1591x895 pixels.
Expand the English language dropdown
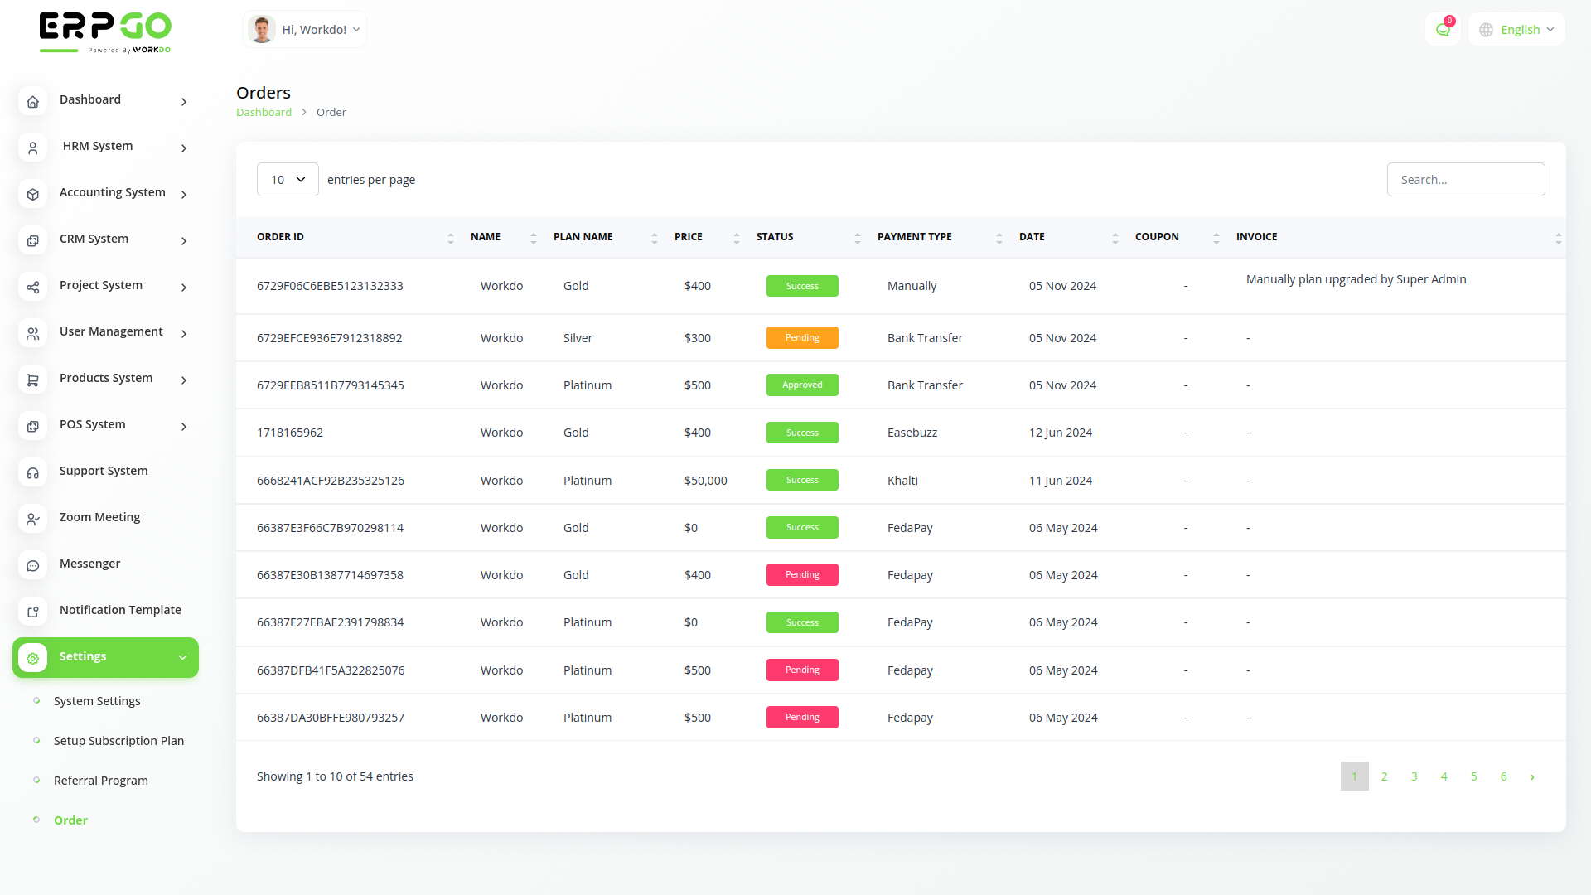tap(1516, 29)
